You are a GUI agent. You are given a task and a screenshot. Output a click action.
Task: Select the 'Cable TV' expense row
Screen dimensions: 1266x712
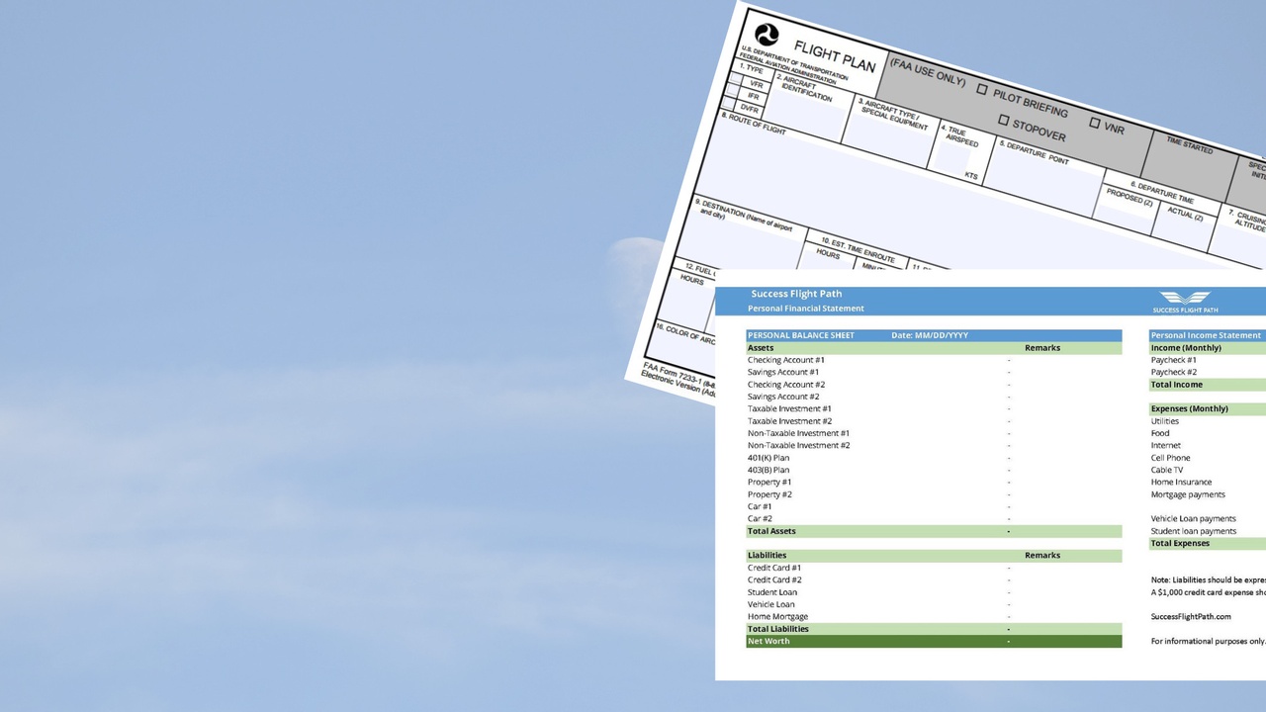[x=1207, y=470]
